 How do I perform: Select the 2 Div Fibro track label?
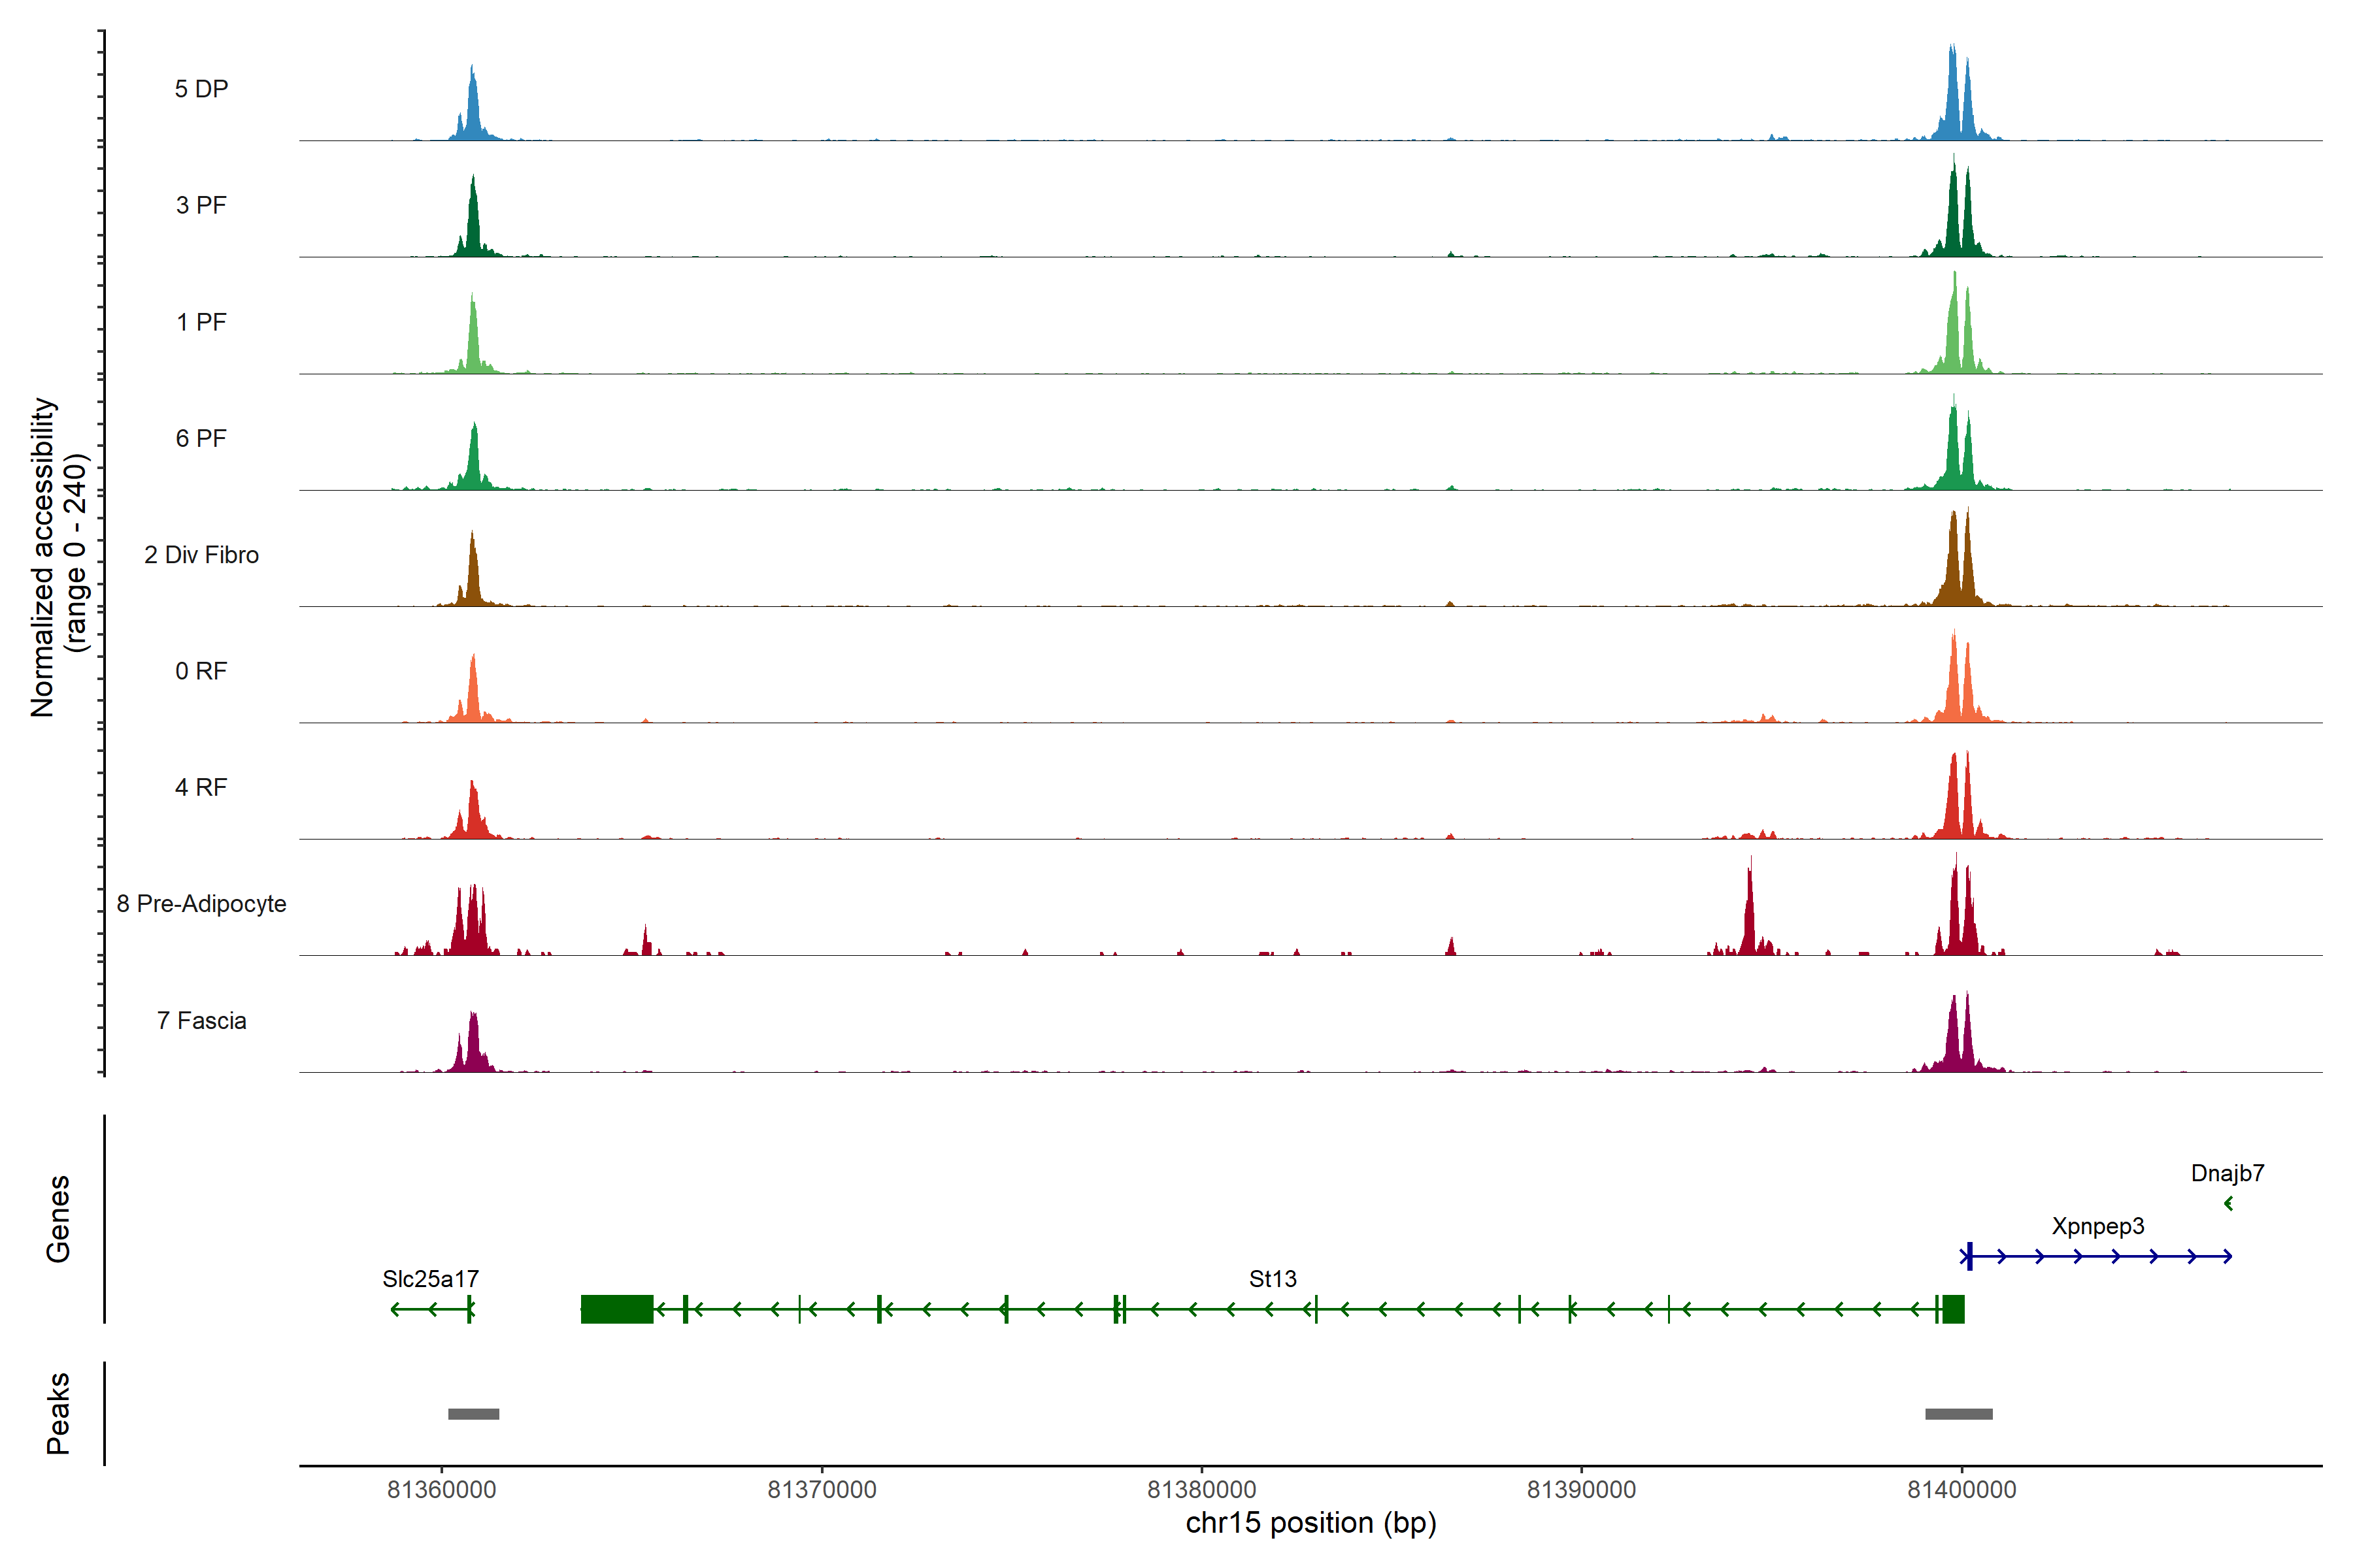point(201,555)
